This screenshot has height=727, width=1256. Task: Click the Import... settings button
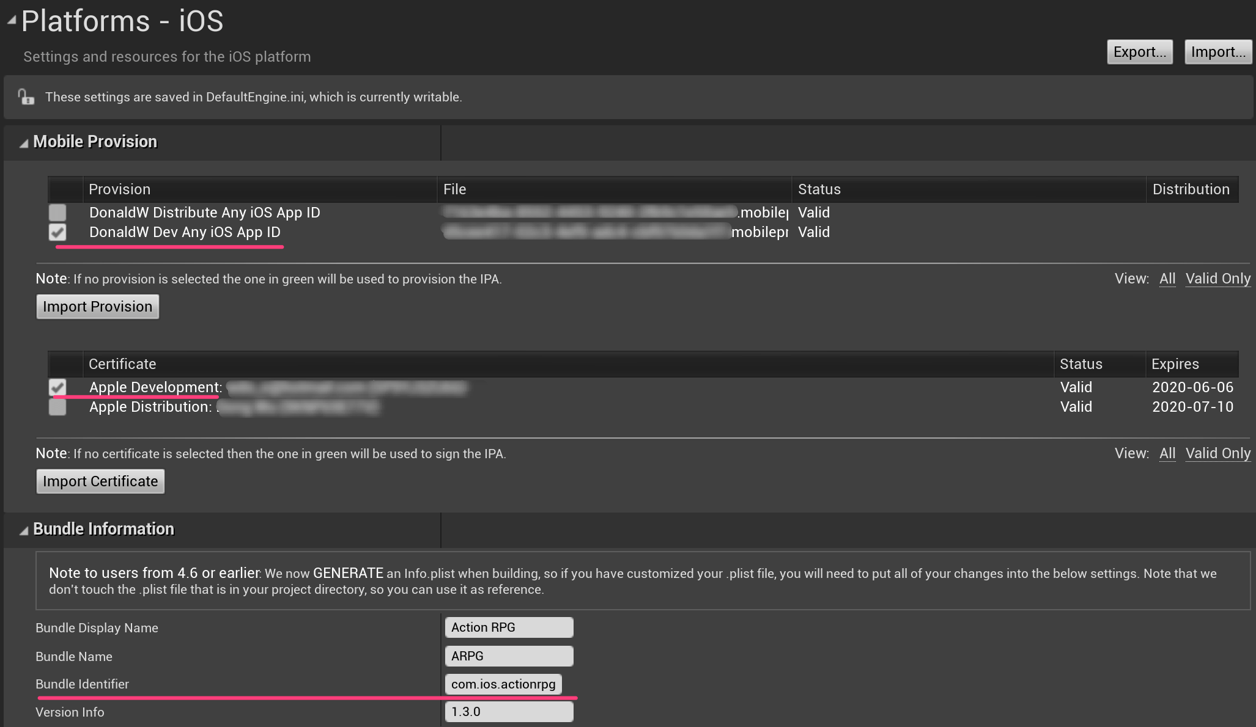1217,52
